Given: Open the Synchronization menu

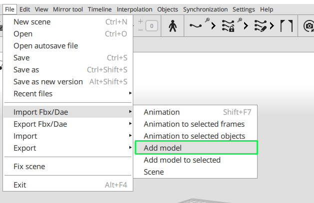Looking at the screenshot, I should tap(205, 9).
